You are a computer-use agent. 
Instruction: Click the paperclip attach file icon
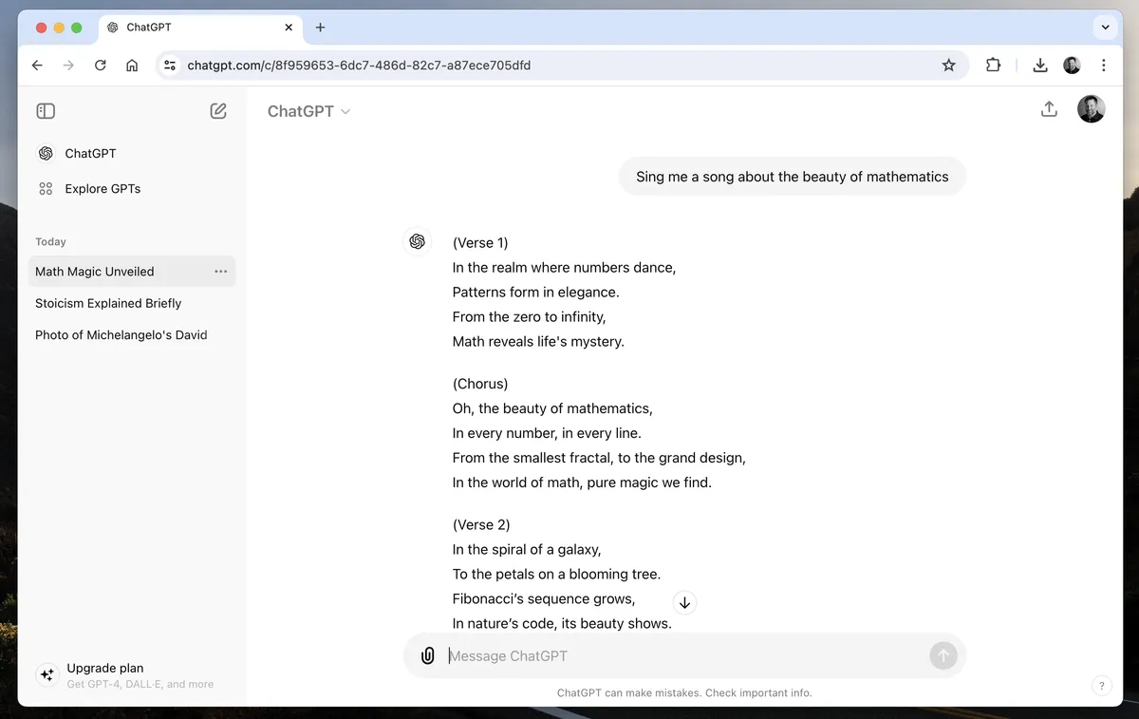[428, 655]
